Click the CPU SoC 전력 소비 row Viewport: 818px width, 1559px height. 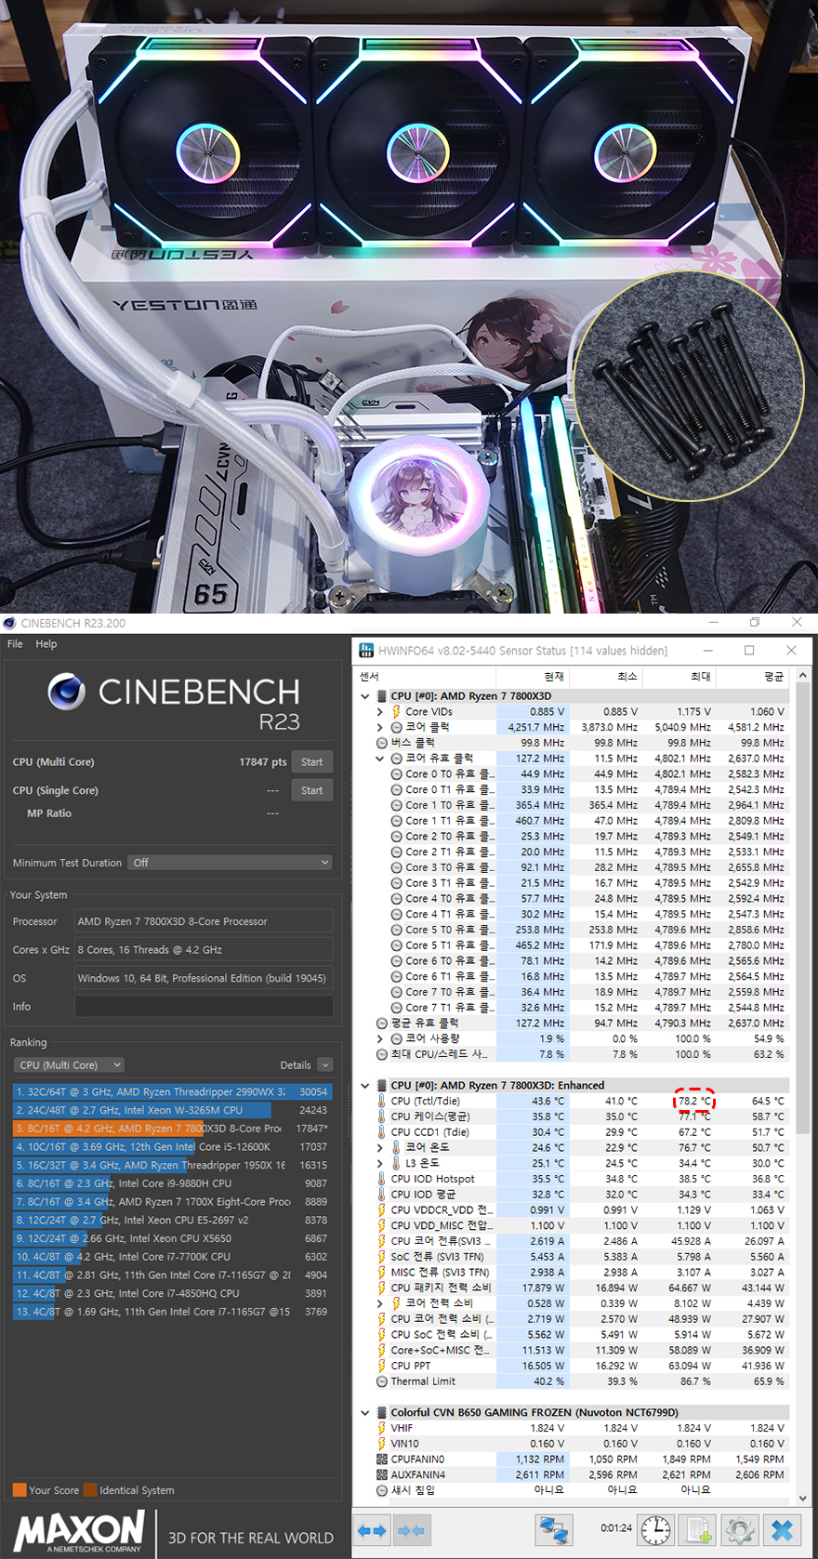[x=582, y=1335]
